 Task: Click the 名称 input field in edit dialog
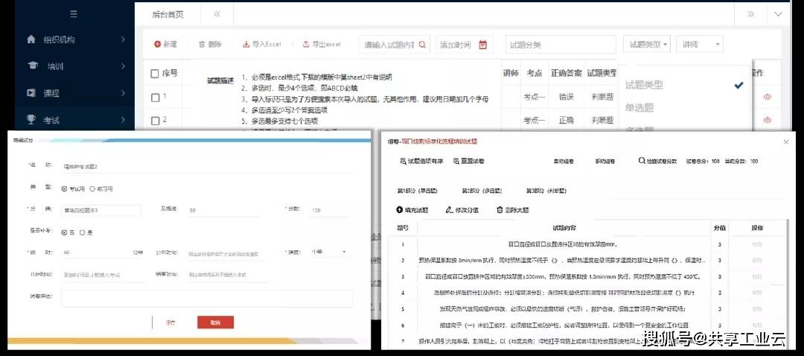click(x=205, y=166)
